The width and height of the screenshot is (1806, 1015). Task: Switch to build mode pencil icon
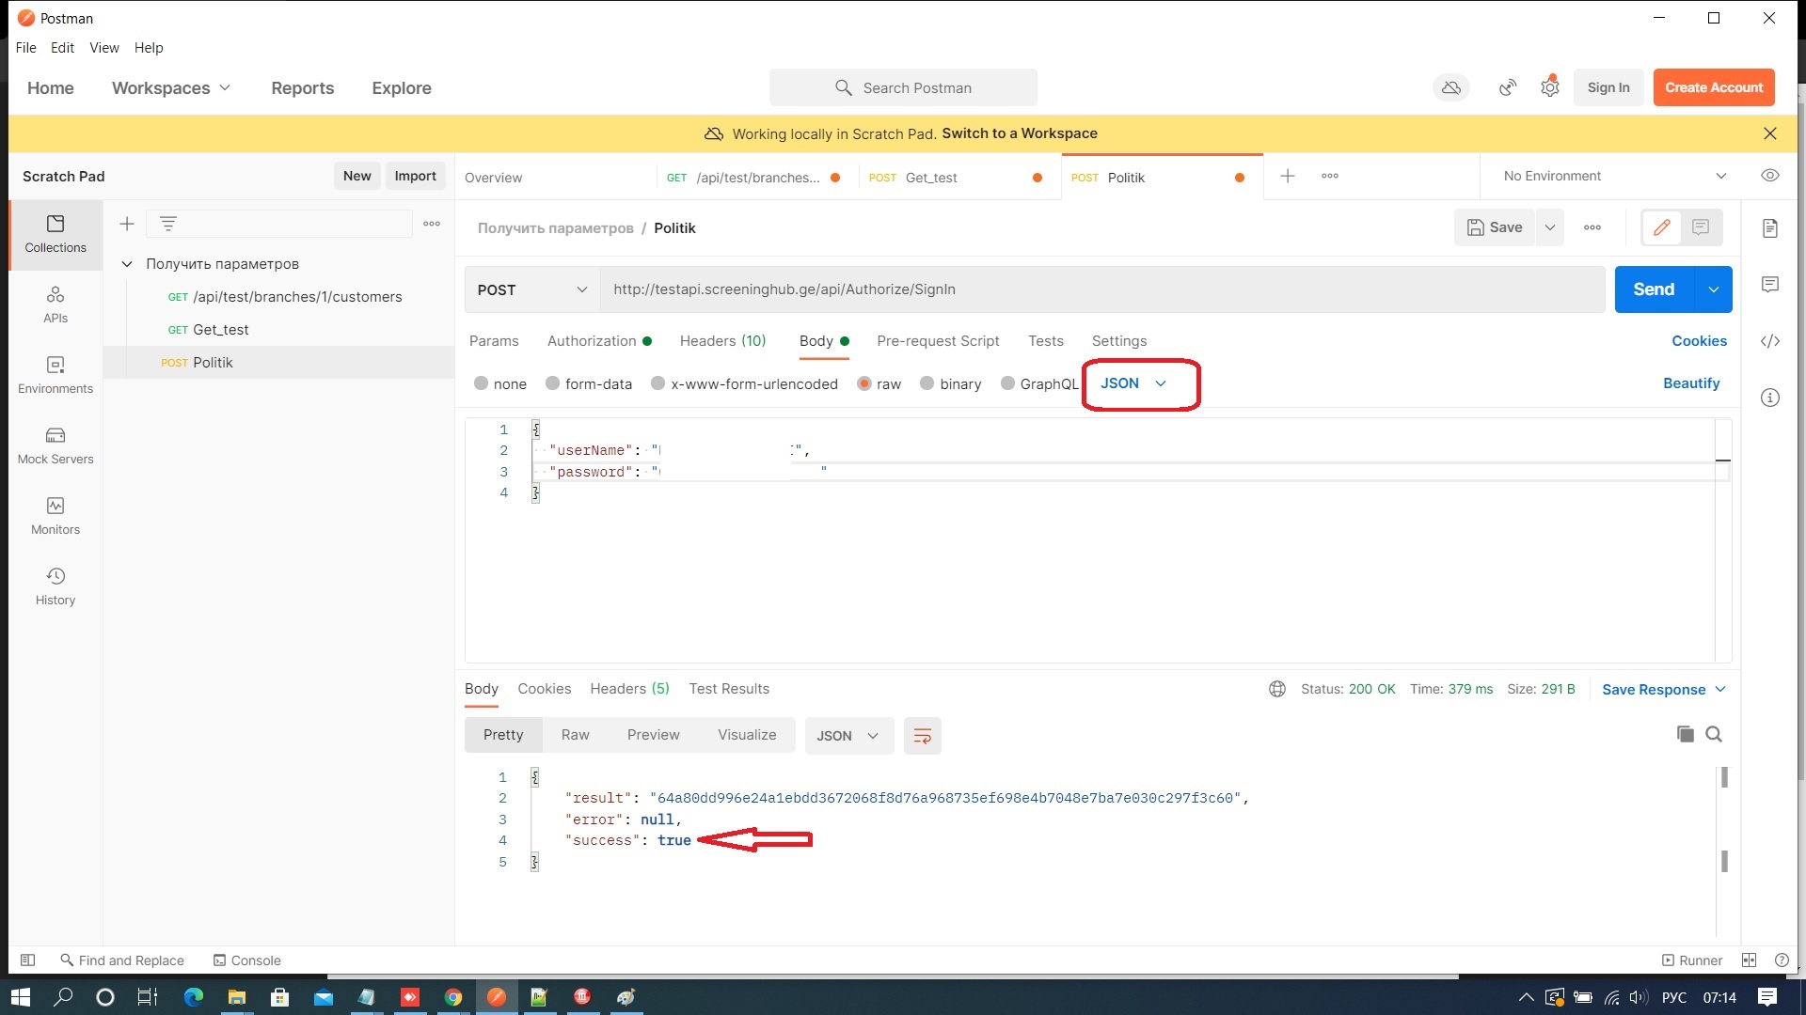tap(1662, 227)
